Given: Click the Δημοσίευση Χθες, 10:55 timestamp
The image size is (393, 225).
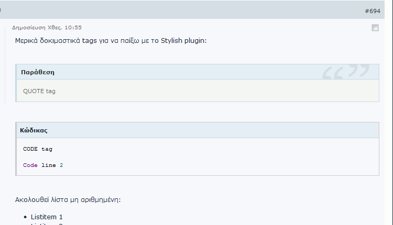Looking at the screenshot, I should pos(47,28).
